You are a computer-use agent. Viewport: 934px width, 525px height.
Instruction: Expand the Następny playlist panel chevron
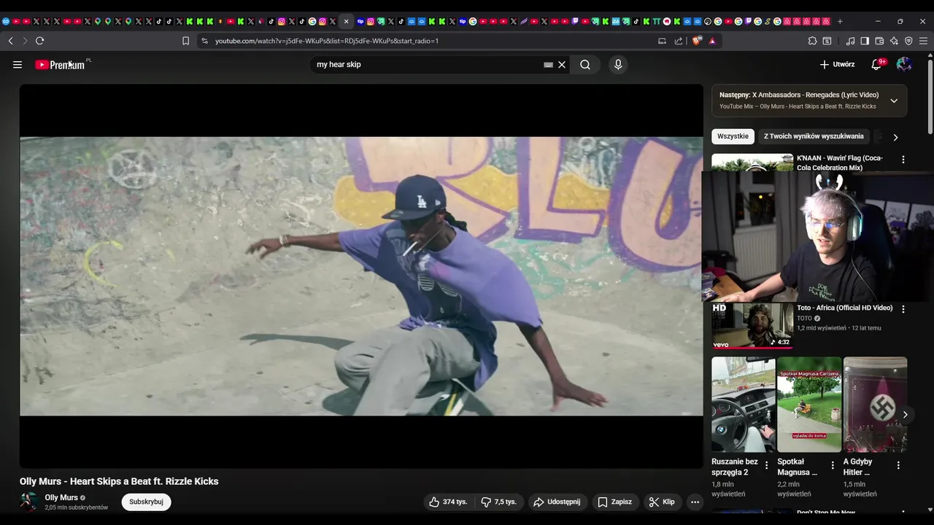pos(894,101)
